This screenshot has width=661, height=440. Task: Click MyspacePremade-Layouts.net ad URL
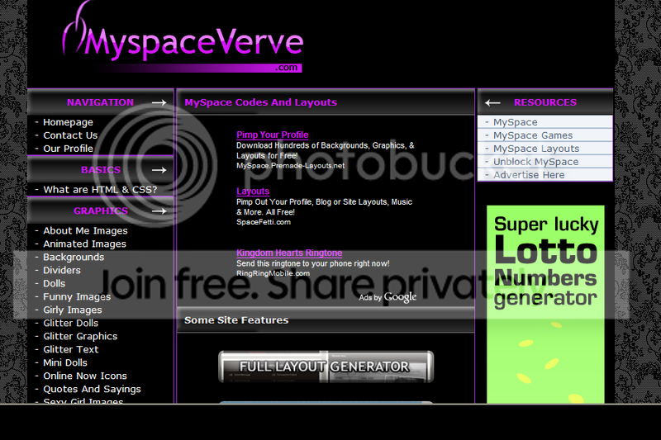coord(291,165)
